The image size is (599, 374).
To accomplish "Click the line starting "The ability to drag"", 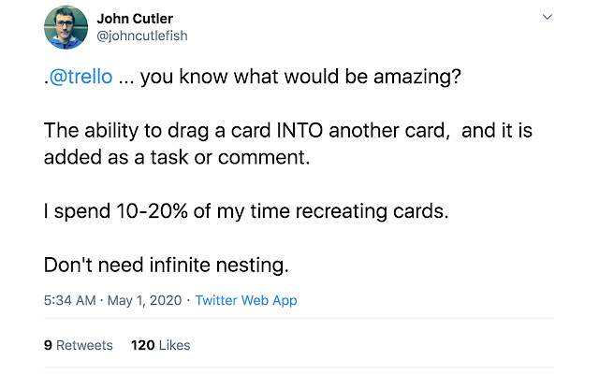I will (x=287, y=131).
